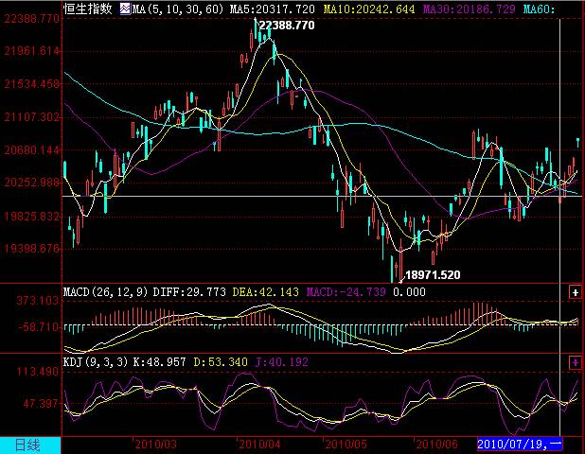This screenshot has height=454, width=585.
Task: Click the MACD(26,12,9) indicator label
Action: [x=106, y=292]
